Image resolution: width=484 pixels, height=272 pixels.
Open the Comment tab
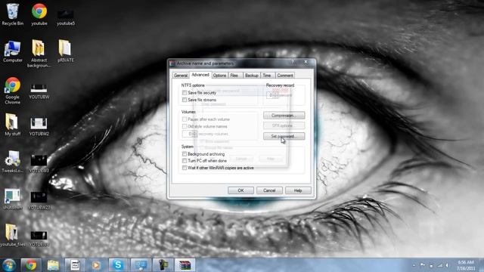(x=284, y=76)
